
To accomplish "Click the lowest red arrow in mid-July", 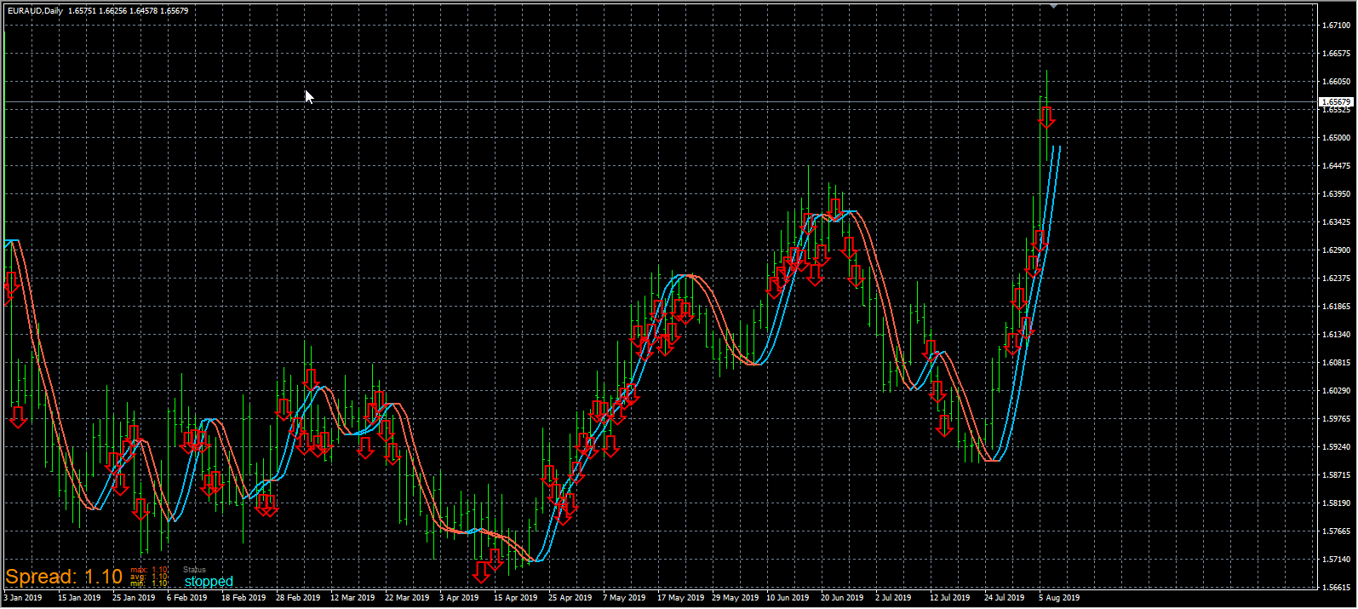I will [x=944, y=426].
